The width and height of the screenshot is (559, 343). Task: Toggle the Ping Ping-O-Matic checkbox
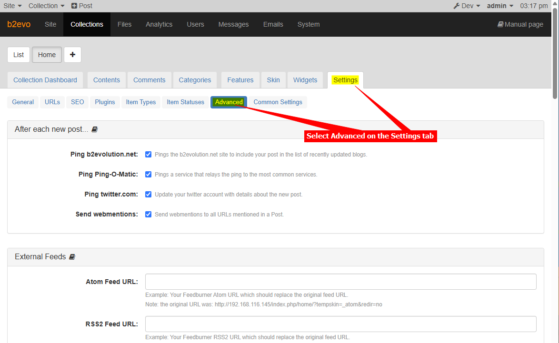pos(149,175)
